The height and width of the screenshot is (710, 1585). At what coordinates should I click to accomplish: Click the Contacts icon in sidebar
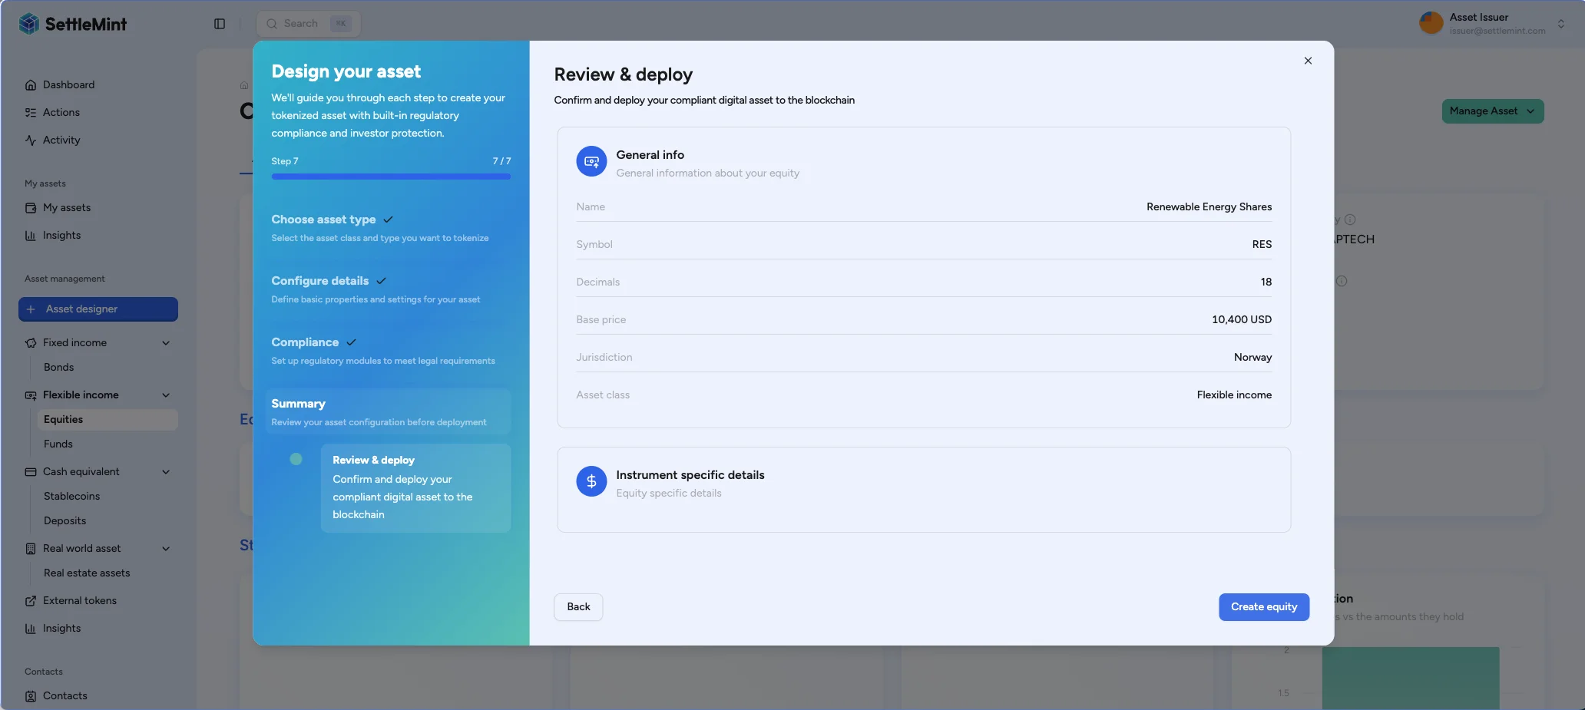pos(31,696)
